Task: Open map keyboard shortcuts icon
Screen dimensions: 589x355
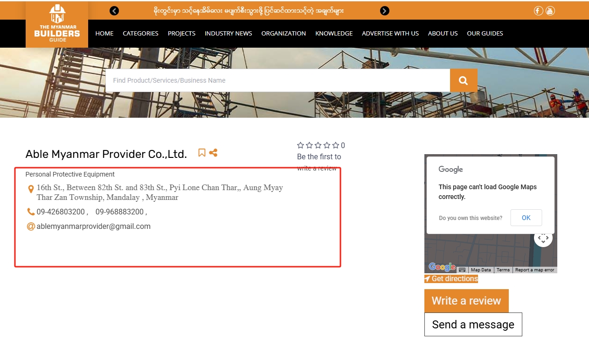Action: tap(462, 270)
